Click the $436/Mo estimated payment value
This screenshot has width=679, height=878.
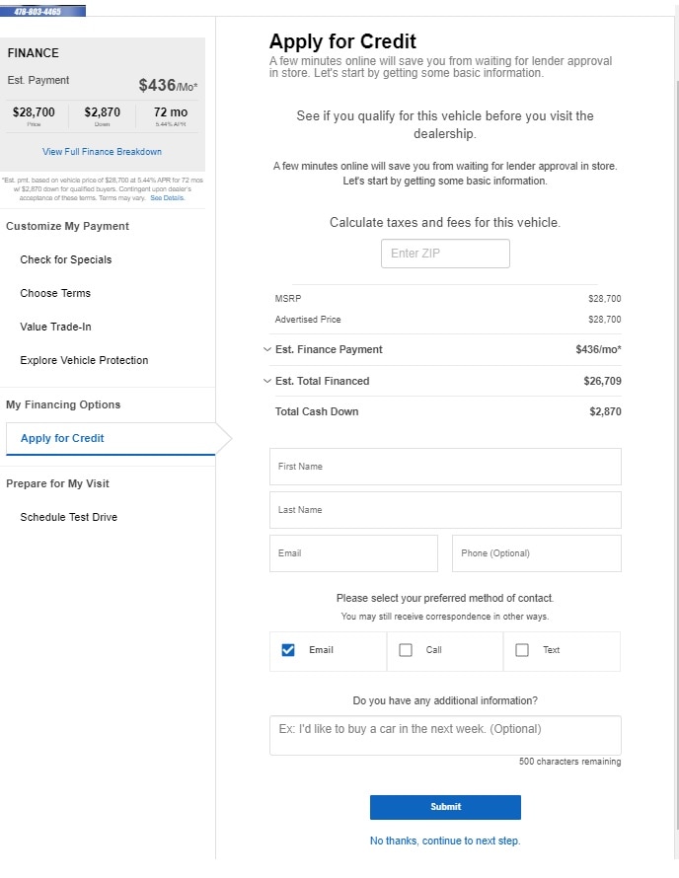(168, 86)
